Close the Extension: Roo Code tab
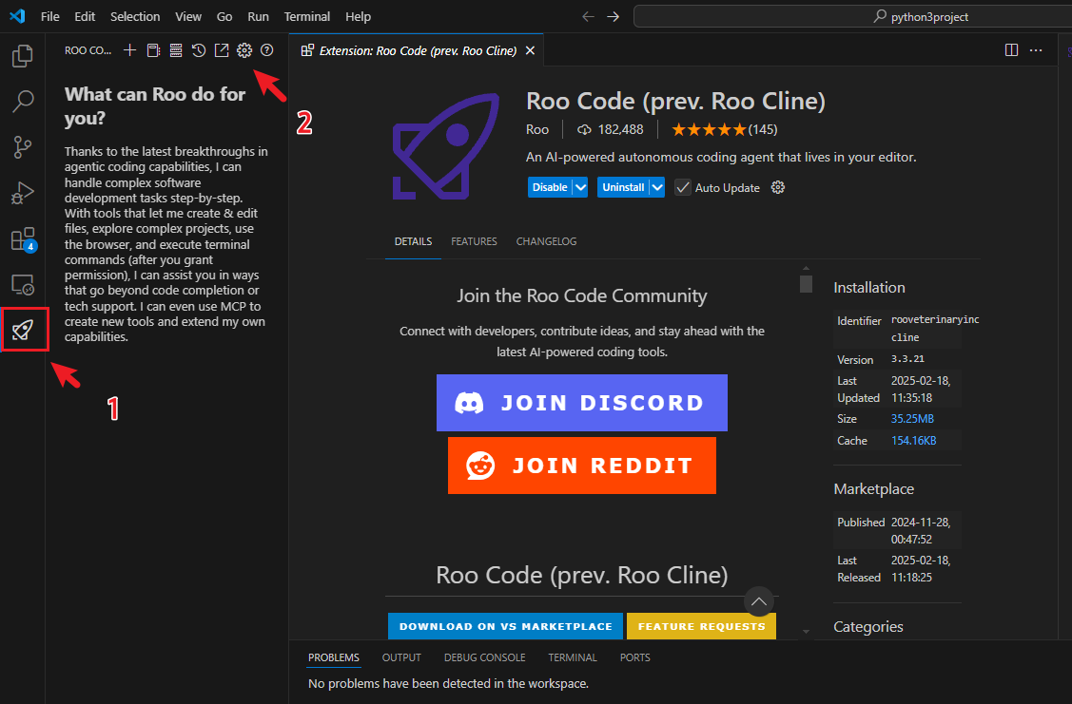The image size is (1072, 704). point(530,50)
